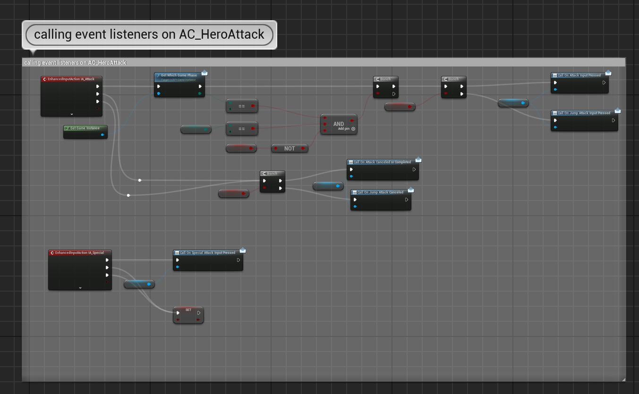Expand the EnhancedInputAction IA_Special node chevron

80,287
